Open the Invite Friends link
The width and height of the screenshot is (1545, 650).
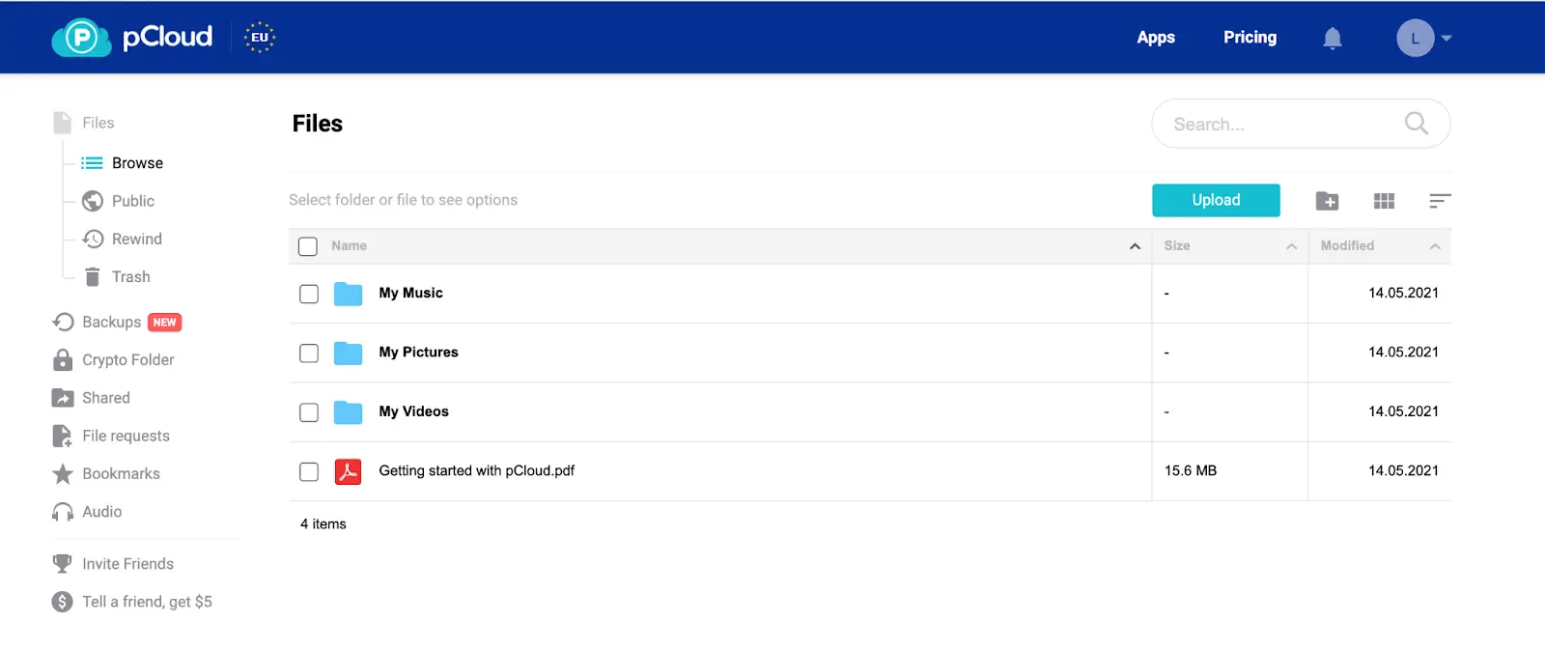[x=127, y=563]
